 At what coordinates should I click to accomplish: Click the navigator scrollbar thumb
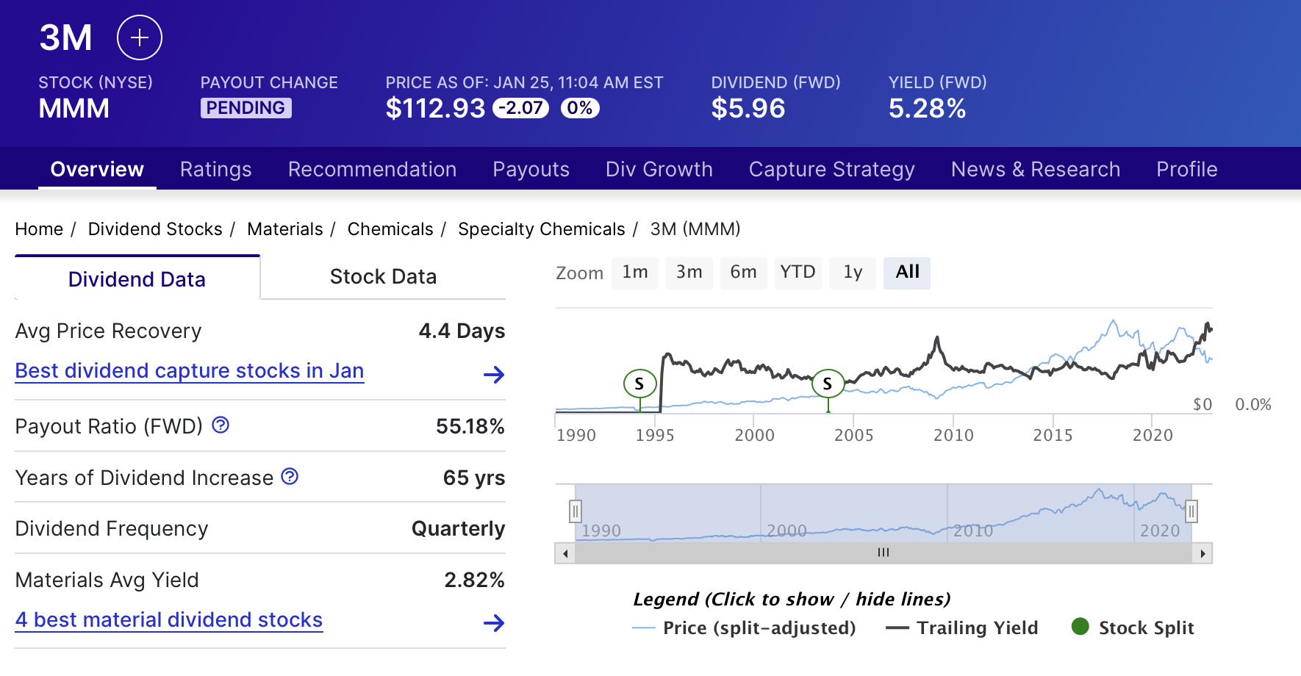pyautogui.click(x=884, y=553)
